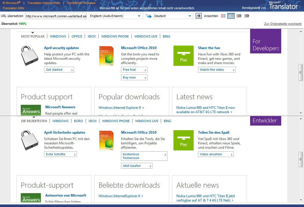Image resolution: width=304 pixels, height=207 pixels.
Task: Open WINDOWS tab in German pane
Action: [x=61, y=121]
